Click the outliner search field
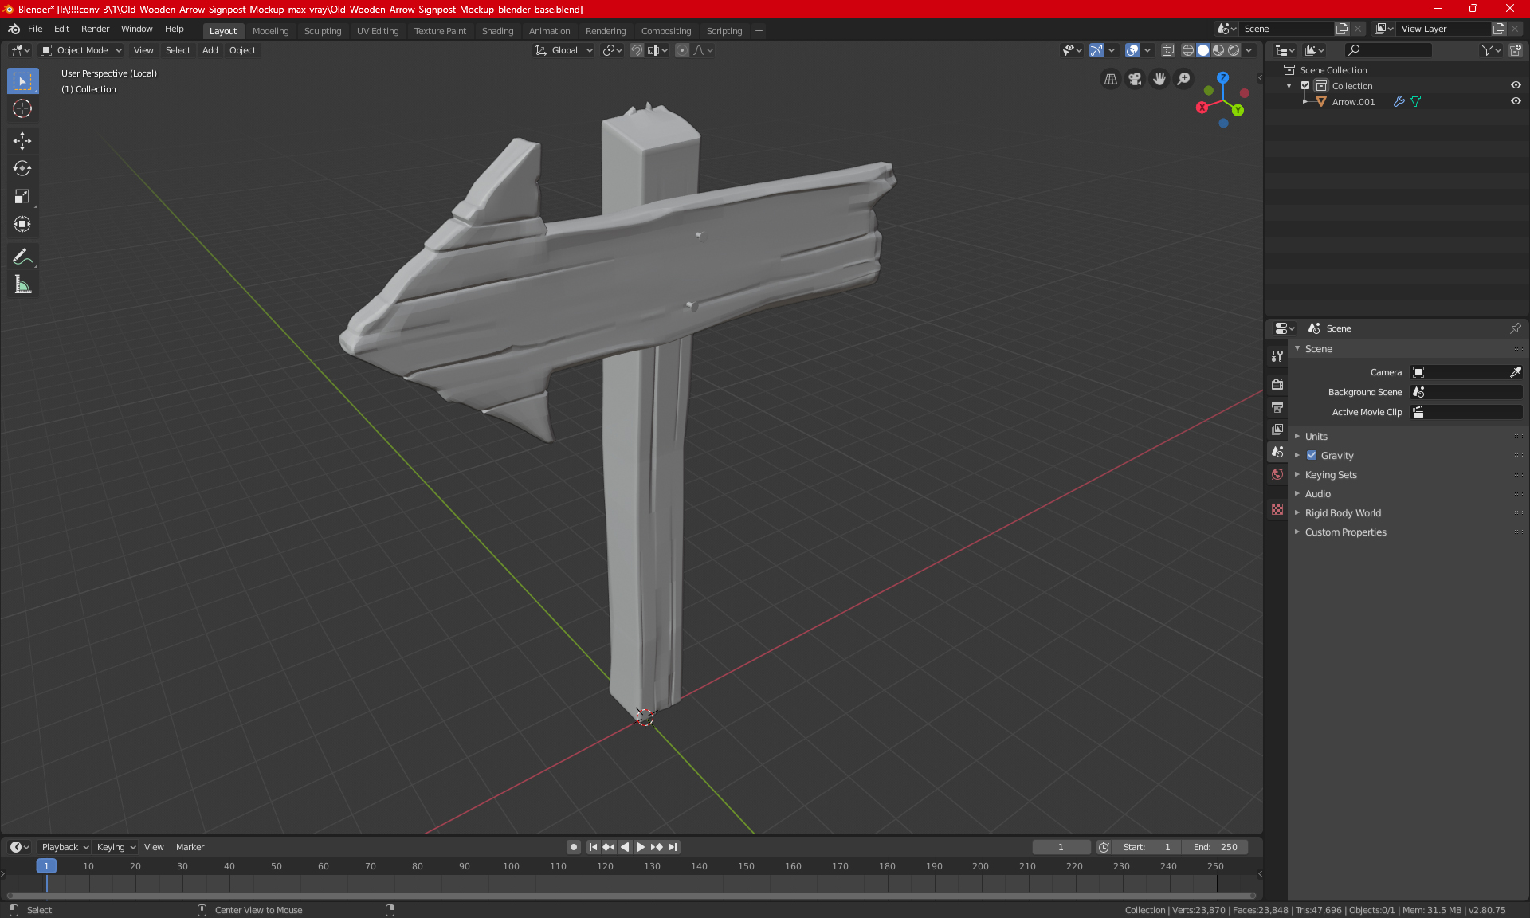This screenshot has height=918, width=1530. (x=1387, y=50)
